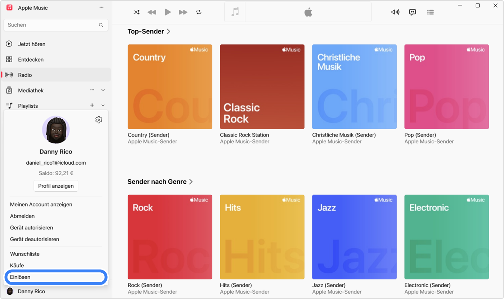The image size is (504, 299).
Task: Expand the Mediathek section chevron
Action: 103,90
